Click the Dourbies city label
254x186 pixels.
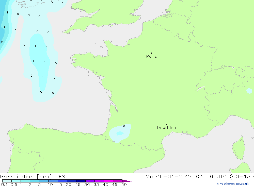pos(166,128)
